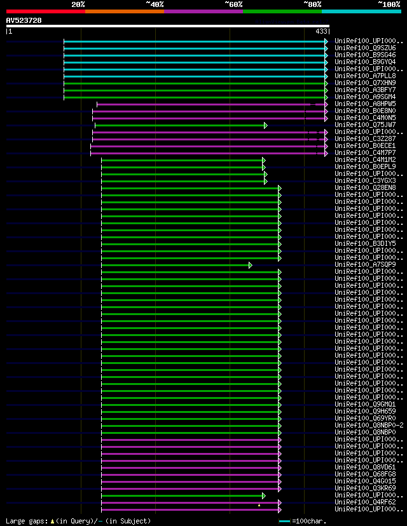Click the yellow query-gap symbol in the legend
This screenshot has width=407, height=526.
tap(52, 522)
